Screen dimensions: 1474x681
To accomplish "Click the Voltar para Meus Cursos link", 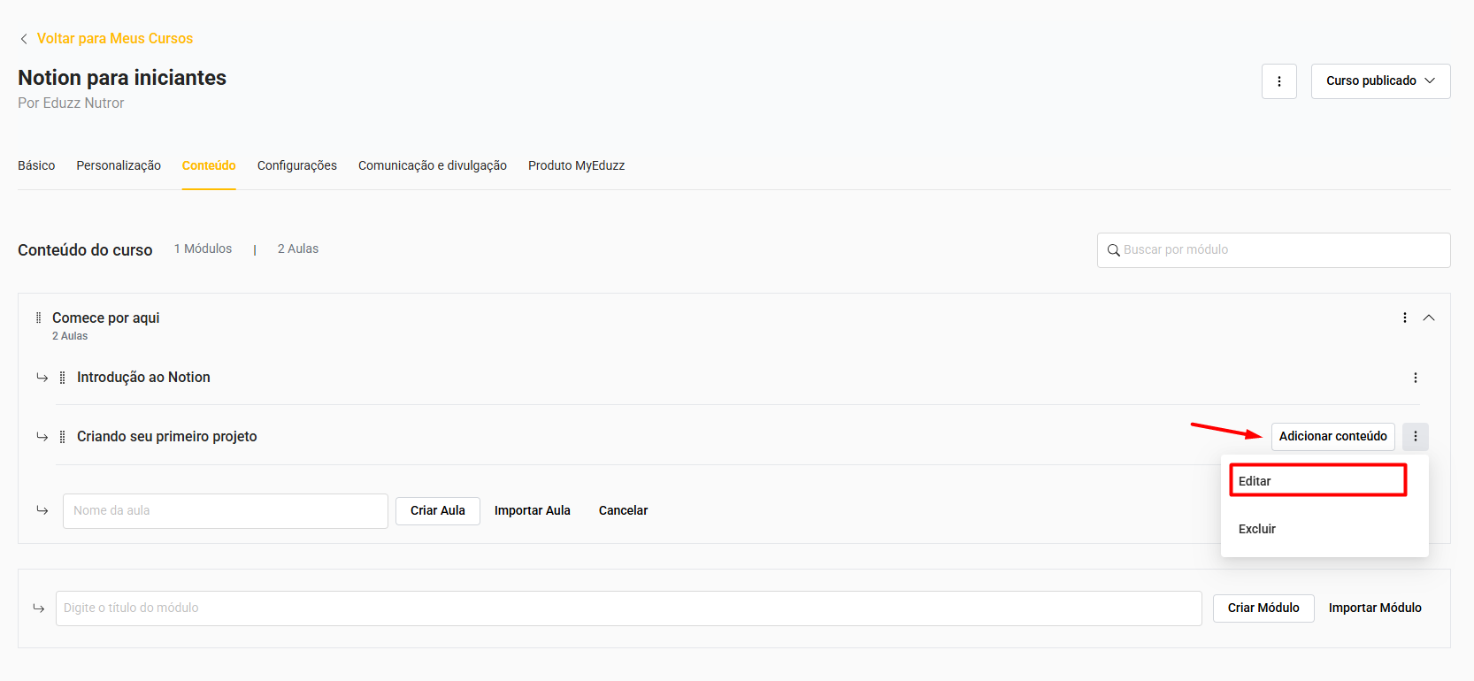I will 115,39.
